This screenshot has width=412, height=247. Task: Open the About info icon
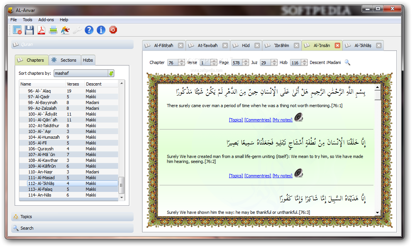point(101,30)
